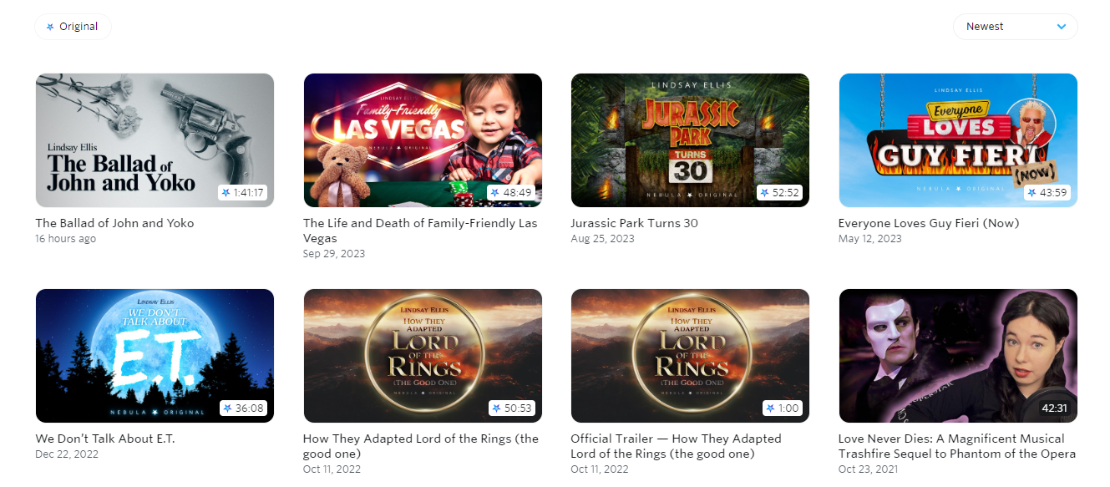Open the Newest sort dropdown

point(1015,27)
